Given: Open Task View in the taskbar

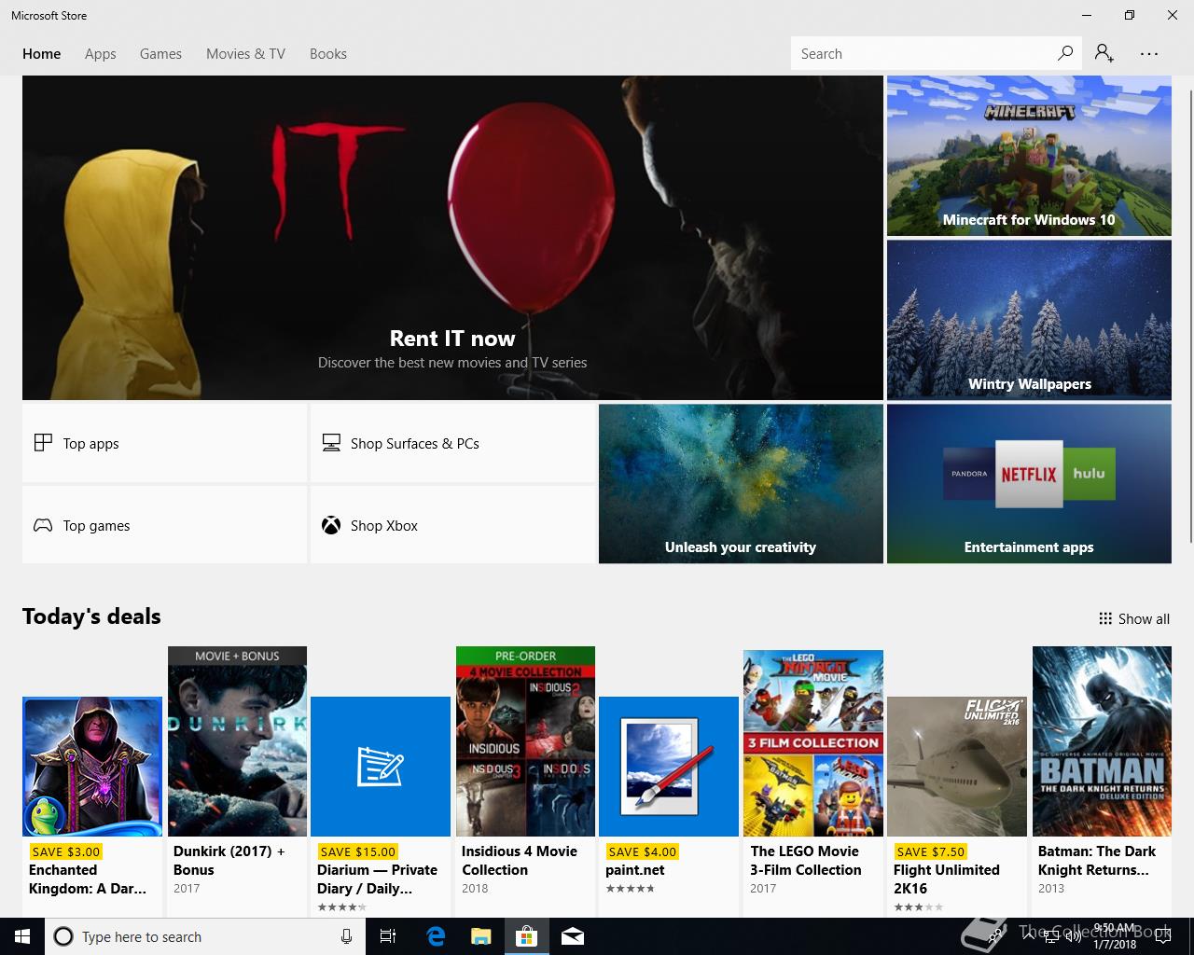Looking at the screenshot, I should [388, 936].
